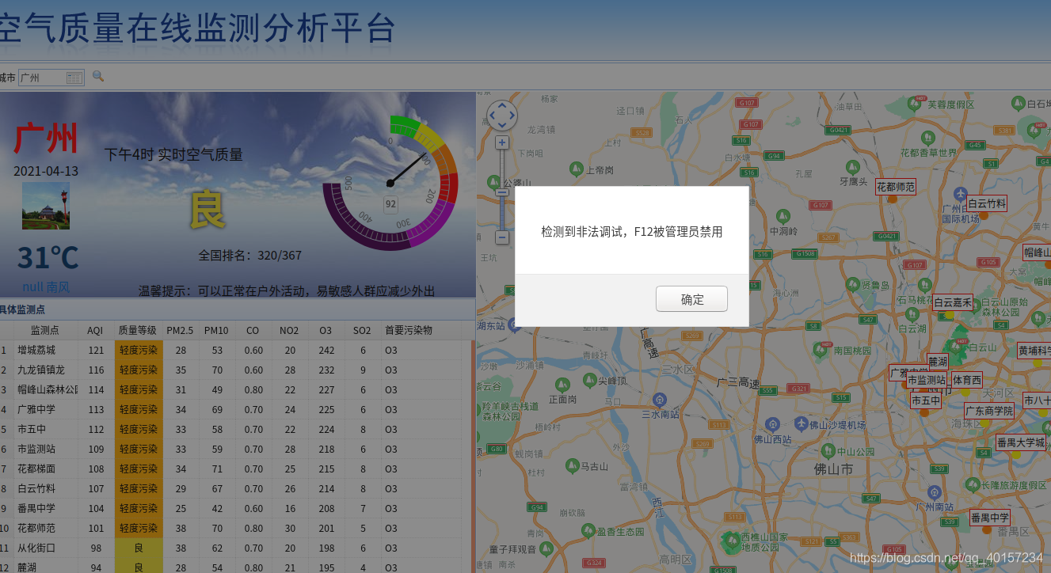Click the Guangzhou landmark thumbnail image

[x=45, y=206]
